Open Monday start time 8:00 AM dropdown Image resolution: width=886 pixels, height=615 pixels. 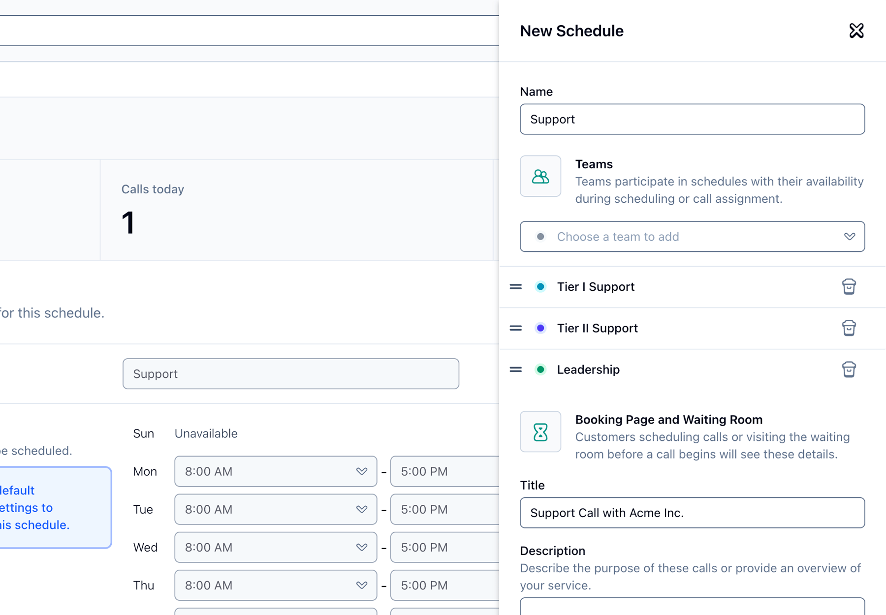(x=276, y=471)
